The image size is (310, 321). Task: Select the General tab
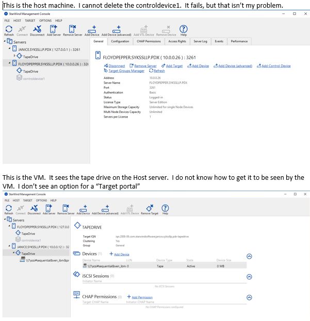pyautogui.click(x=99, y=41)
